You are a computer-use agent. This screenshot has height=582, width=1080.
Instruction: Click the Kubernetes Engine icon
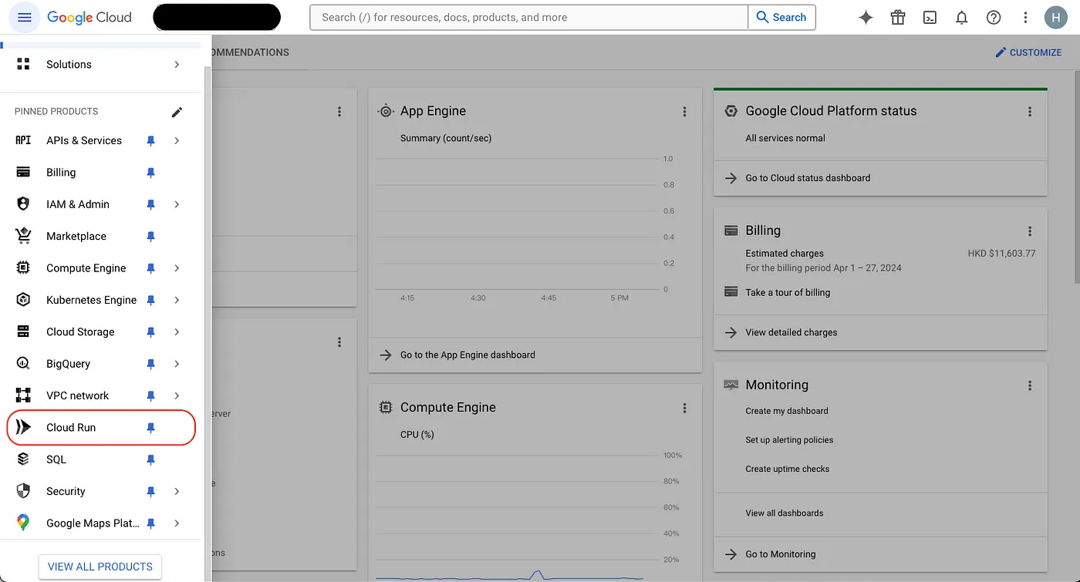click(x=23, y=300)
